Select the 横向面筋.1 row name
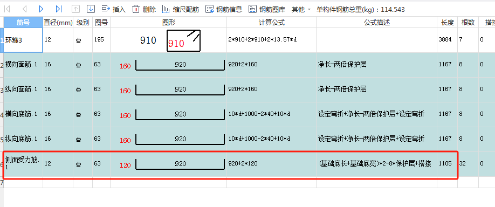Image resolution: width=495 pixels, height=207 pixels. click(23, 65)
